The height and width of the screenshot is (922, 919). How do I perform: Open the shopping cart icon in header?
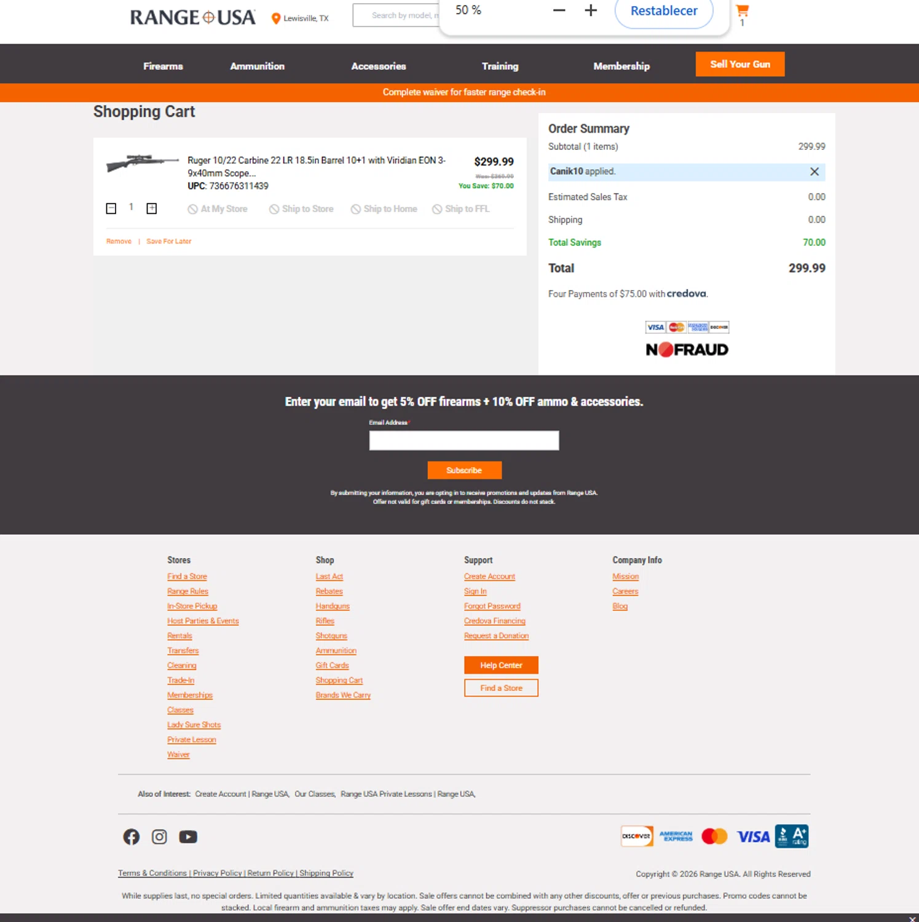pos(742,11)
